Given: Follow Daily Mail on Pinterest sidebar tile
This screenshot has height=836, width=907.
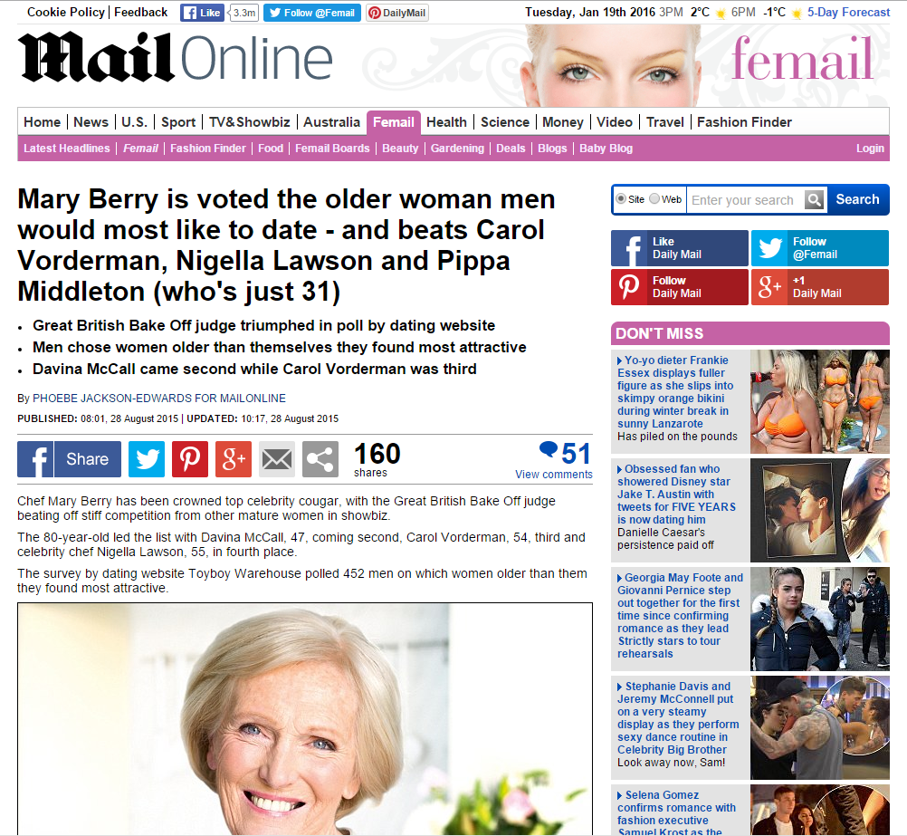Looking at the screenshot, I should click(x=680, y=287).
